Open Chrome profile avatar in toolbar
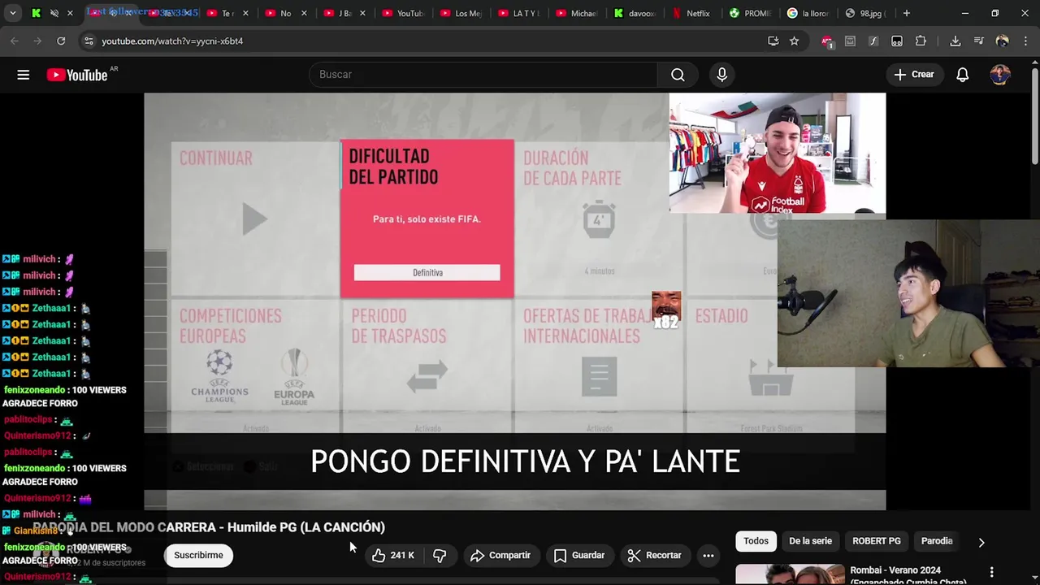Viewport: 1040px width, 585px height. coord(1002,41)
